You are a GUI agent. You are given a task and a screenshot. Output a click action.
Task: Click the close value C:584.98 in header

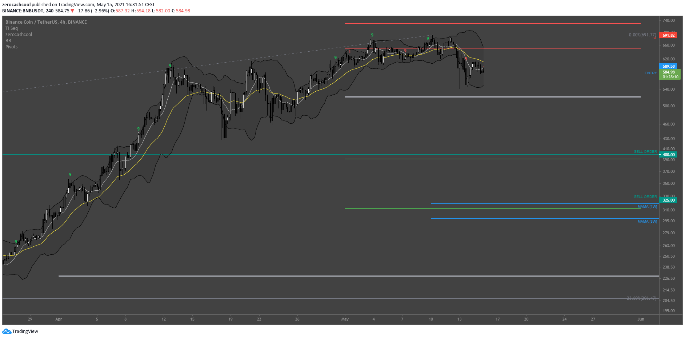click(181, 11)
